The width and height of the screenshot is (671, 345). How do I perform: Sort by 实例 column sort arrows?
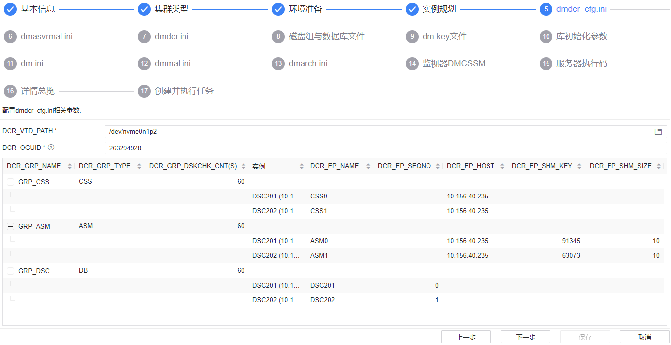pyautogui.click(x=301, y=166)
